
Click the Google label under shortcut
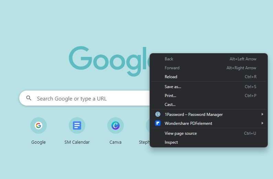(38, 142)
